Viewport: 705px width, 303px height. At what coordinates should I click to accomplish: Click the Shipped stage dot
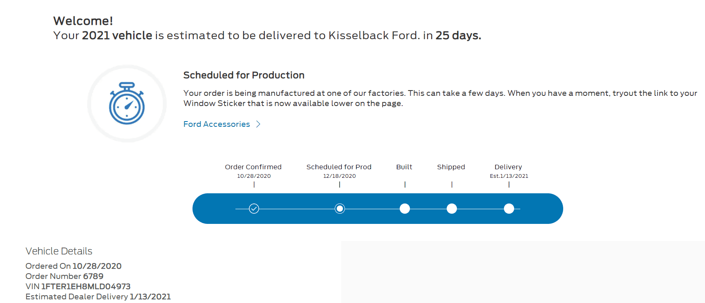(452, 209)
